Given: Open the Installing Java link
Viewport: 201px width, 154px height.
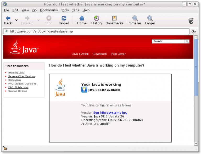Looking at the screenshot, I should tap(16, 73).
